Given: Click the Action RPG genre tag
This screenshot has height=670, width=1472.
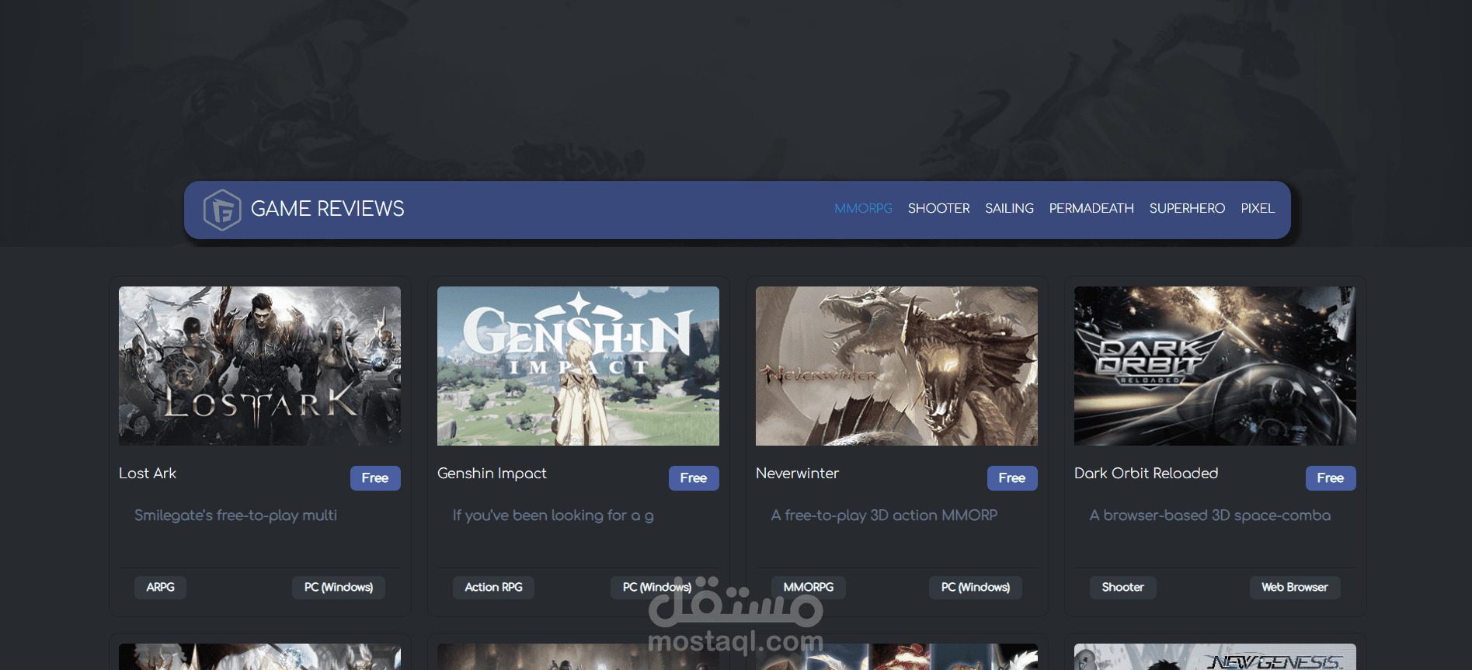Looking at the screenshot, I should tap(493, 587).
